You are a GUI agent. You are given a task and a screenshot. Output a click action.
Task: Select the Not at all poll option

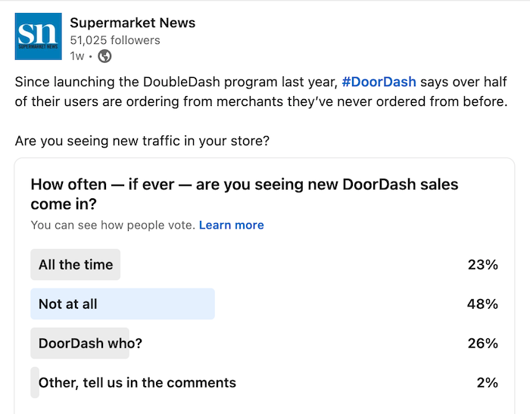tap(264, 303)
